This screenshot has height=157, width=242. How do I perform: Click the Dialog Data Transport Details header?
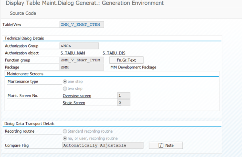click(29, 124)
